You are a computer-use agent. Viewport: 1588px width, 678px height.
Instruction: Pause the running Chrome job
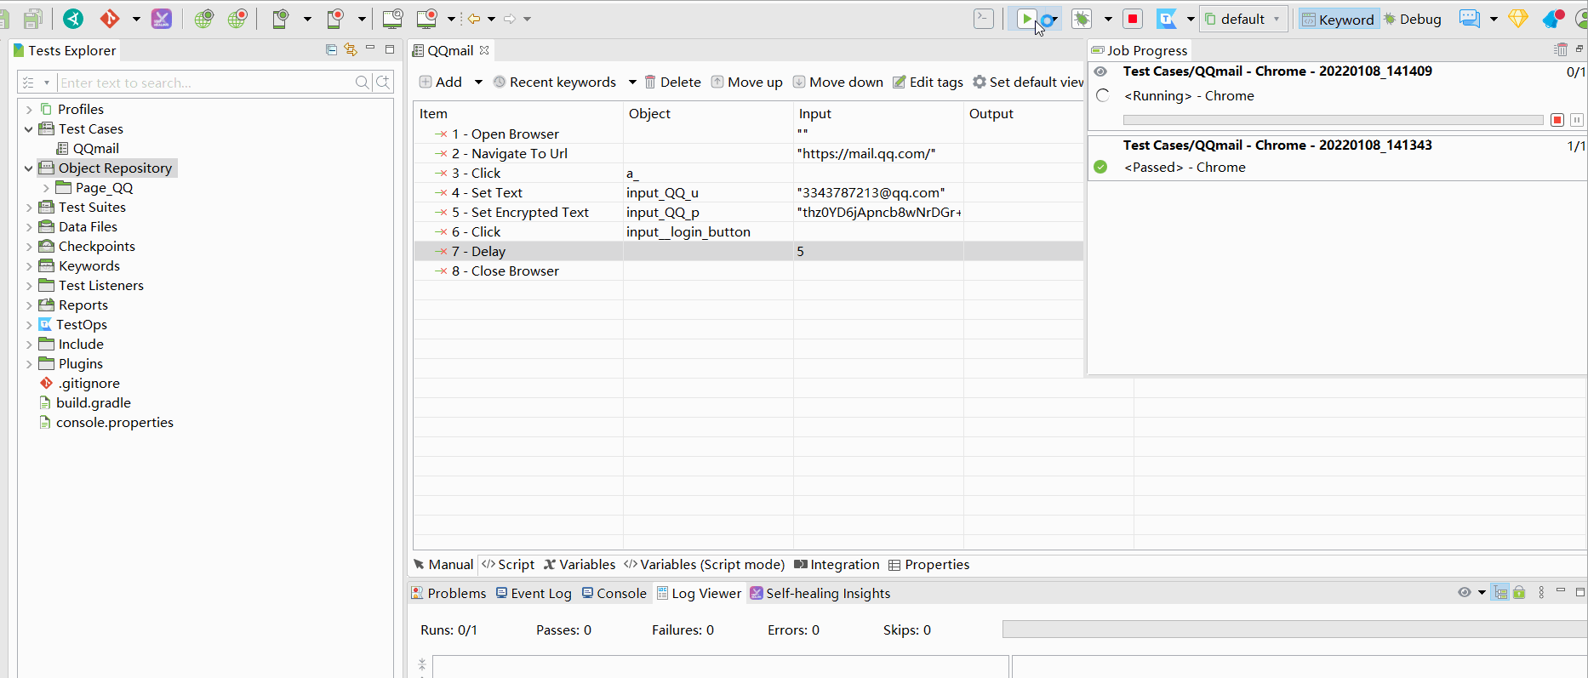[1576, 120]
